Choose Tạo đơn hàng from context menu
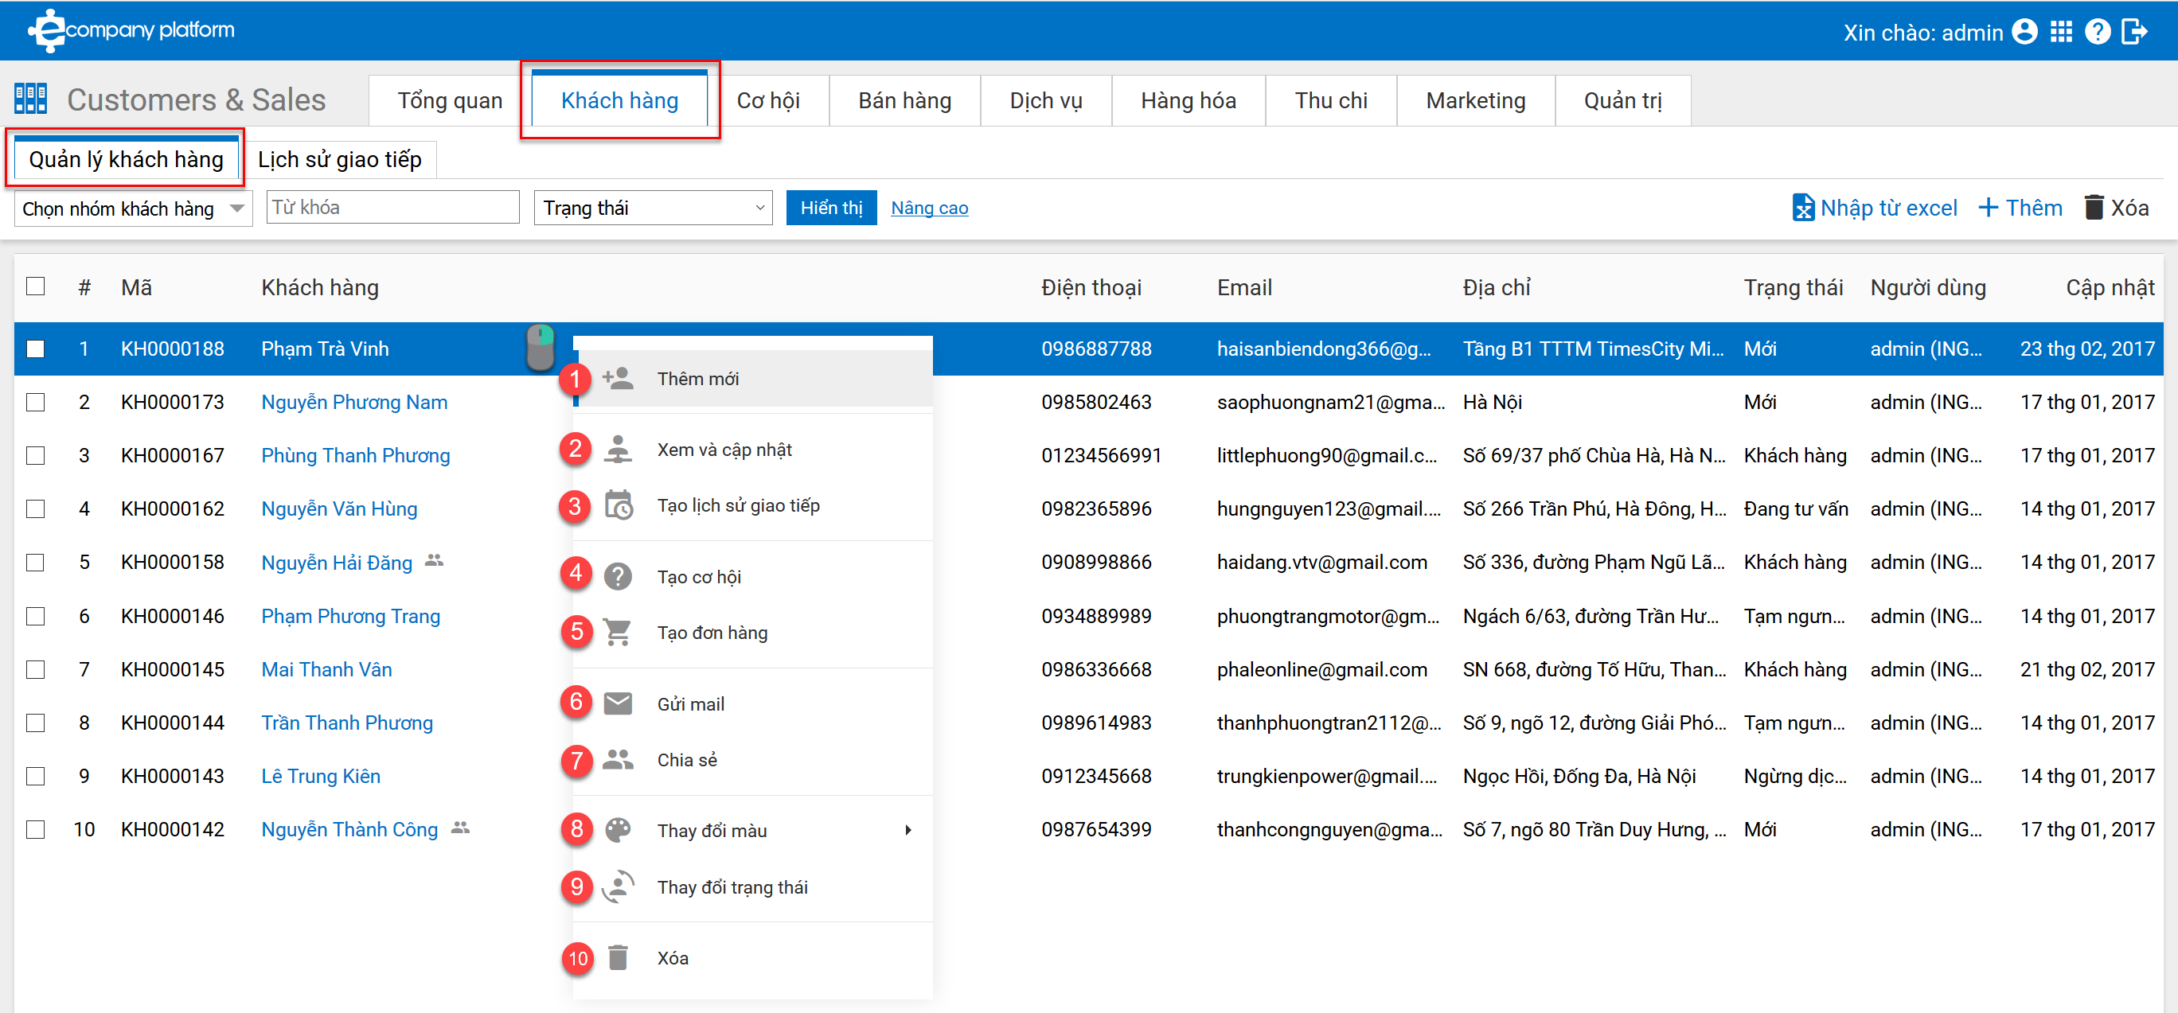 [752, 632]
